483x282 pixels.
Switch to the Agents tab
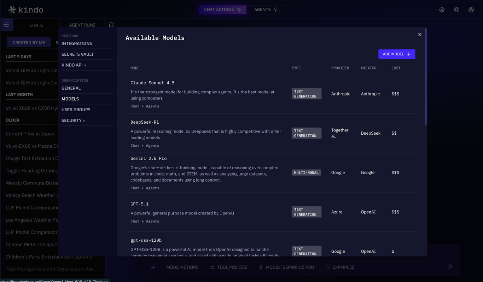tap(266, 10)
